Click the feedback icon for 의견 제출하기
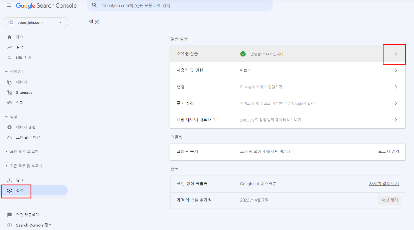Image resolution: width=414 pixels, height=230 pixels. [x=10, y=215]
